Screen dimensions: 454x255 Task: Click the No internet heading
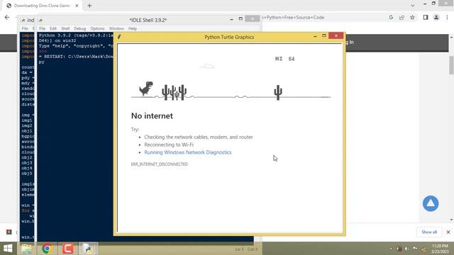(152, 116)
